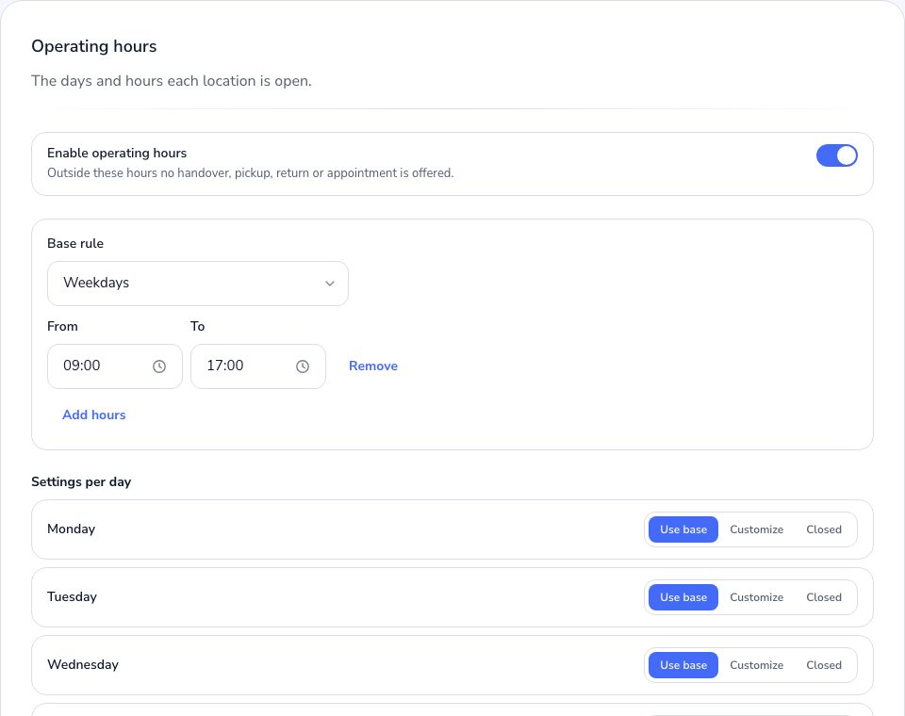The image size is (905, 716).
Task: Click the Monday row label
Action: (71, 529)
